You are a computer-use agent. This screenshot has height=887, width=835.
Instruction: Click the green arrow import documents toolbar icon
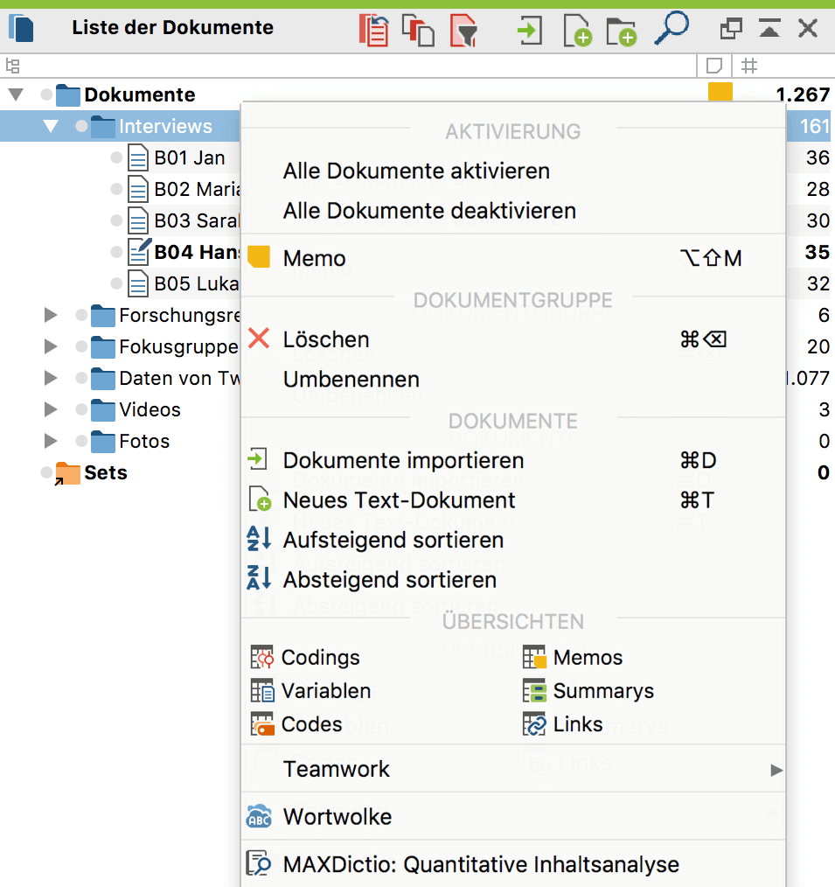point(529,30)
